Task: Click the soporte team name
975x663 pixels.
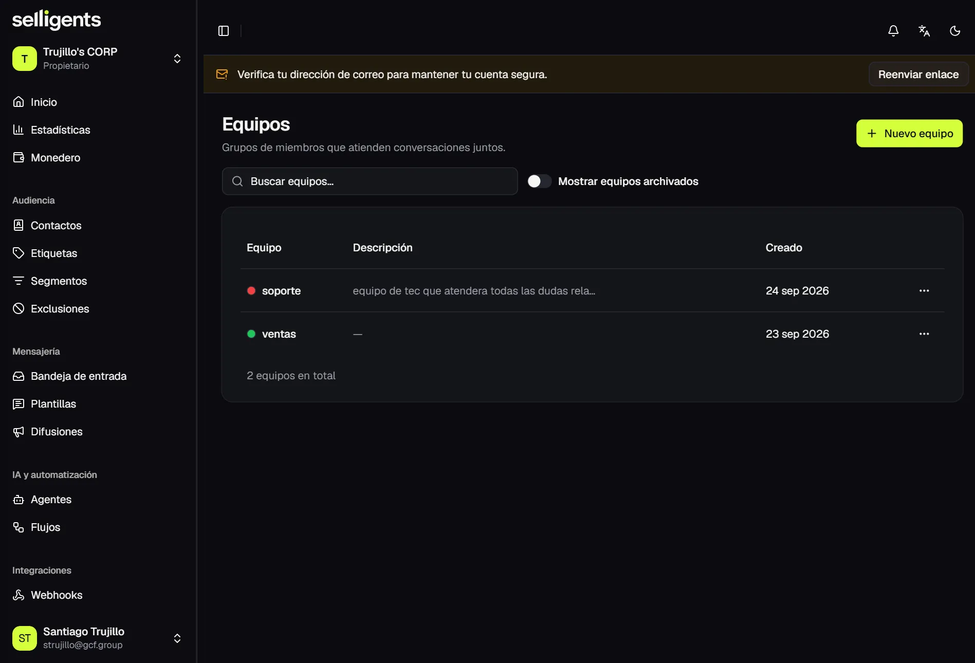Action: pyautogui.click(x=281, y=291)
